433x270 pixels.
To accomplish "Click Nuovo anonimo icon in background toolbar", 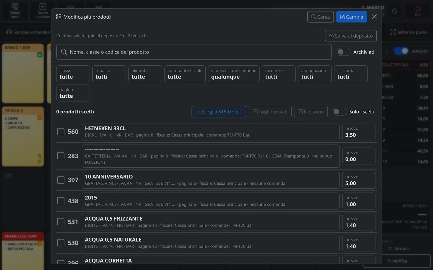I will click(43, 6).
